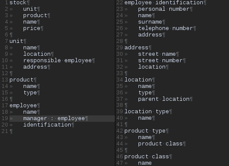Click the 'location' heading on line 34
The image size is (229, 166).
point(138,80)
